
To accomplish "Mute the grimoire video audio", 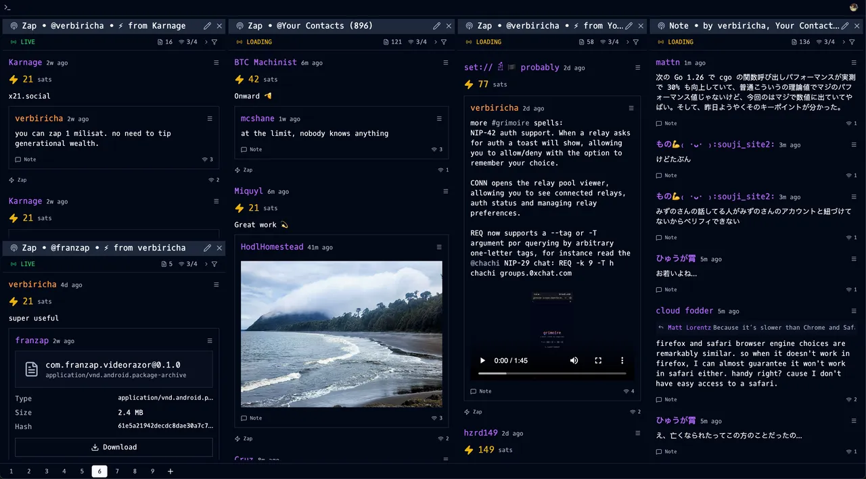I will (574, 361).
